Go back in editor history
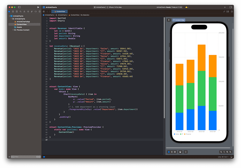This screenshot has width=241, height=168. 47,11
